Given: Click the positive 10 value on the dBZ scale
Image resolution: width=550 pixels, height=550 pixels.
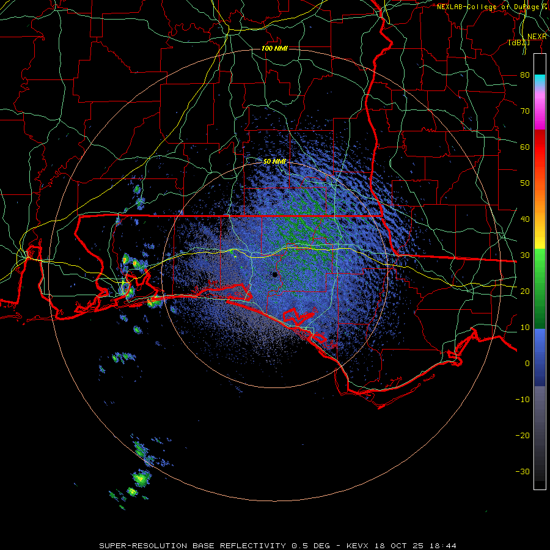Looking at the screenshot, I should coord(525,328).
